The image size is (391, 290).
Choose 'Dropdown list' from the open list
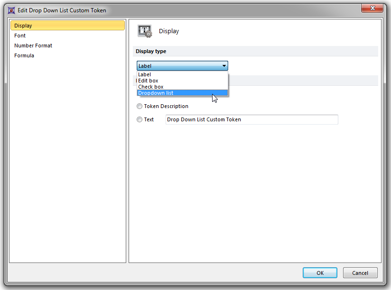pyautogui.click(x=156, y=93)
